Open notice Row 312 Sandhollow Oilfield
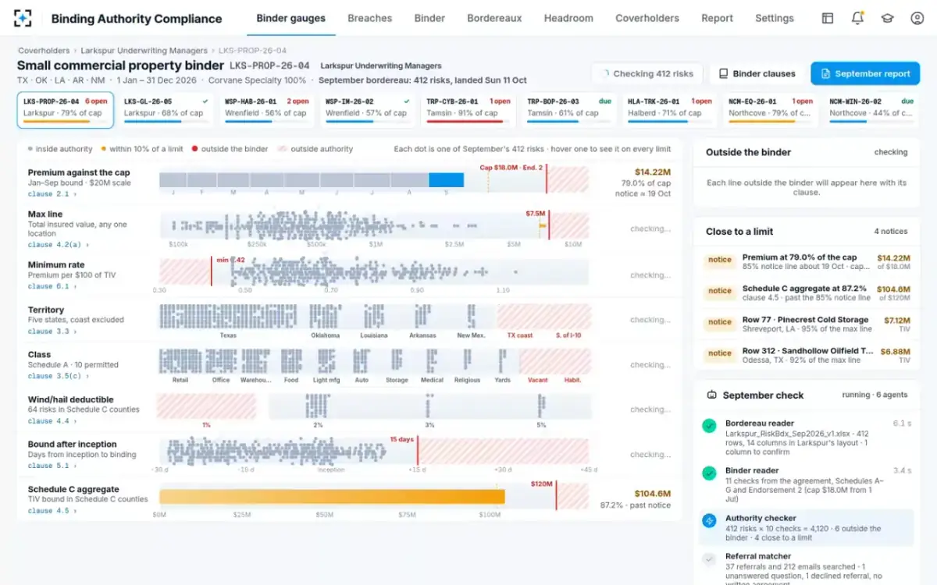Viewport: 937px width, 585px height. pos(806,356)
